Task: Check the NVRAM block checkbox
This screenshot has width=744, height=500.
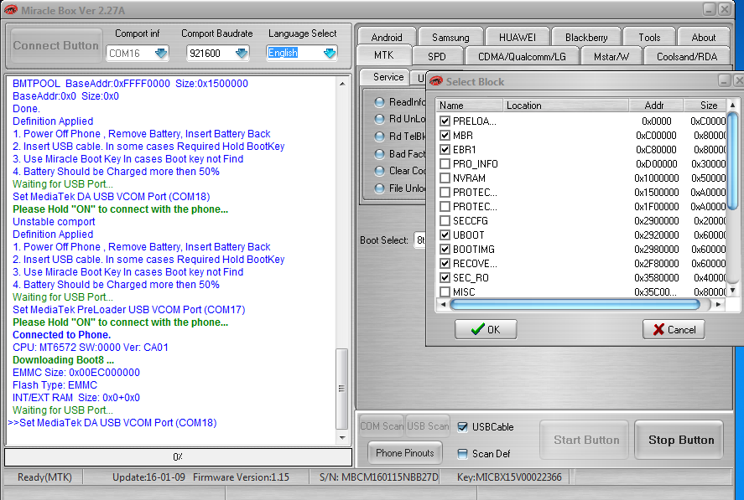Action: tap(445, 178)
